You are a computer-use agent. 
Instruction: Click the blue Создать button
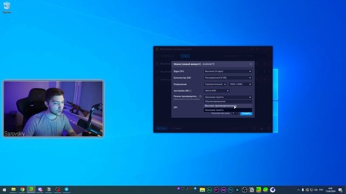pyautogui.click(x=247, y=114)
